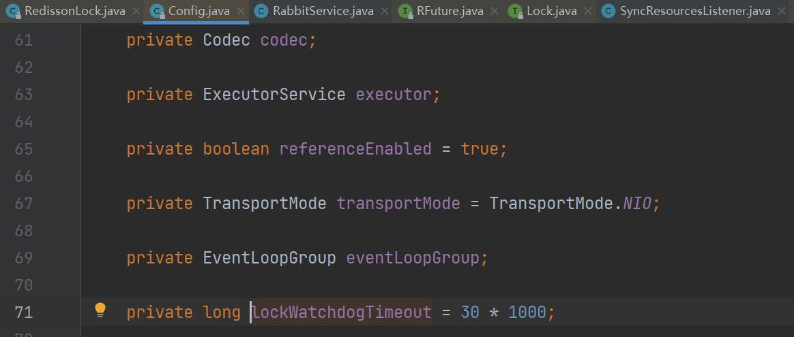Click the RabbitService.java class file icon

[x=261, y=11]
